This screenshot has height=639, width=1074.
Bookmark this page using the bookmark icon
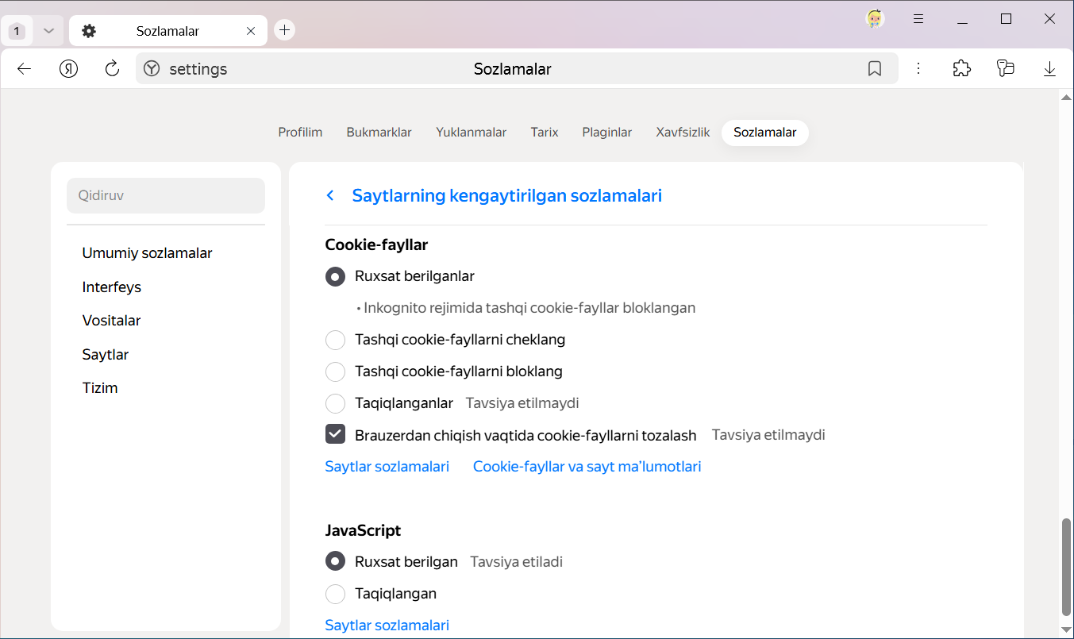(874, 69)
